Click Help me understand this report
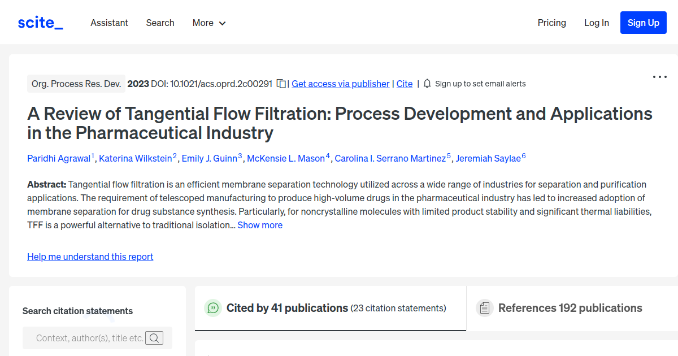Image resolution: width=678 pixels, height=356 pixels. [90, 257]
